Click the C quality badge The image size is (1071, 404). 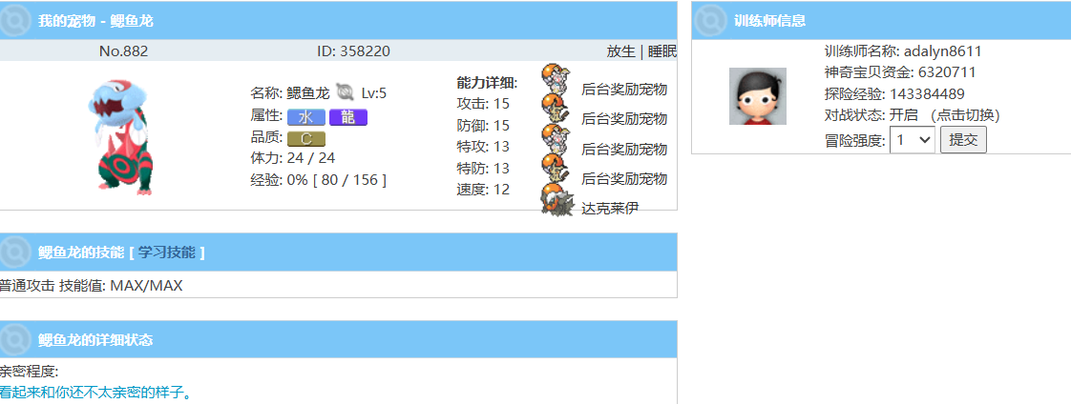(x=305, y=138)
